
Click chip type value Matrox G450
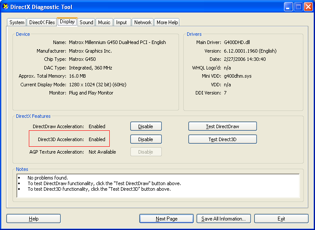click(x=82, y=59)
